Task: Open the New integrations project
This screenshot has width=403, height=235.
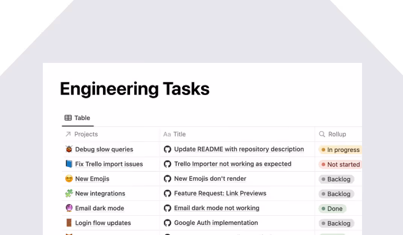Action: point(100,193)
